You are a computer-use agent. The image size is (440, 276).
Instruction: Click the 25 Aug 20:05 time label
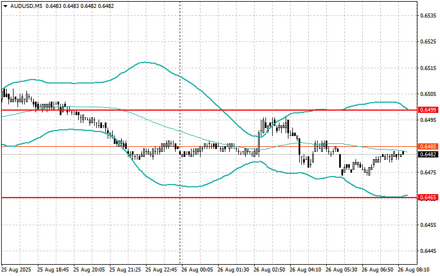click(89, 270)
